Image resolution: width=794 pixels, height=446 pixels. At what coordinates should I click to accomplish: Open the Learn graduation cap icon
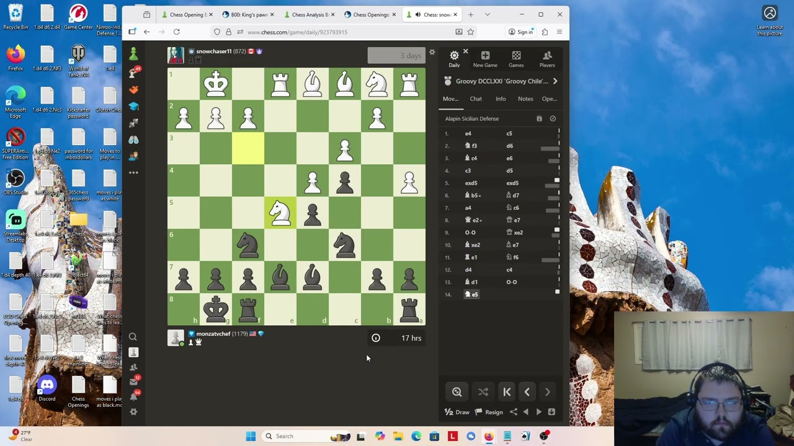133,107
